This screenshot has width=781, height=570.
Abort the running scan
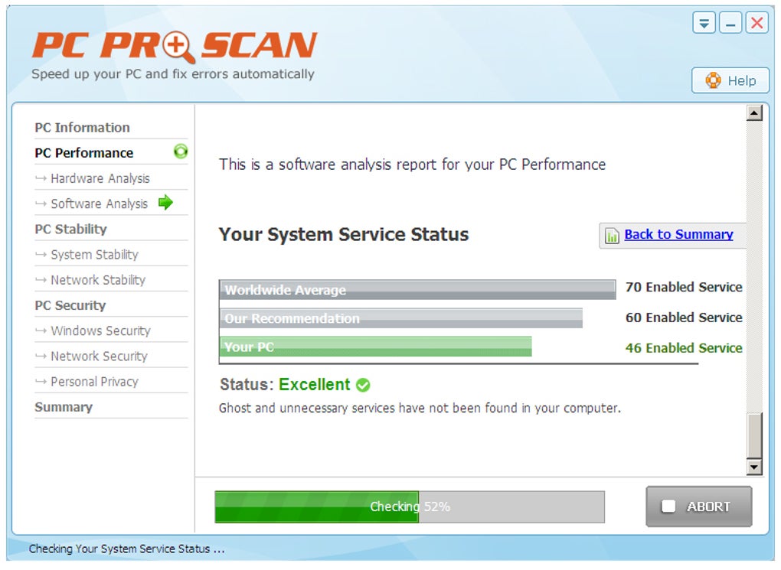point(699,506)
